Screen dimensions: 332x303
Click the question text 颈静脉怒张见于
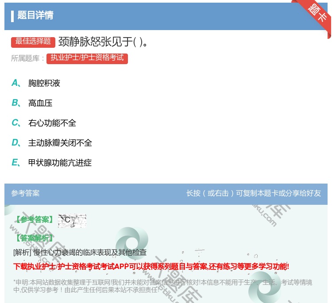coord(103,42)
